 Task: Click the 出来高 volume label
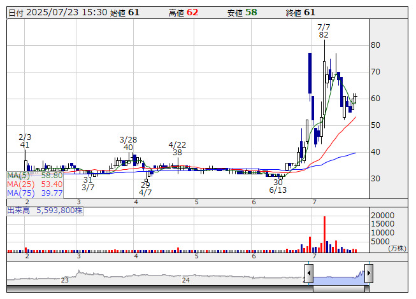click(45, 209)
